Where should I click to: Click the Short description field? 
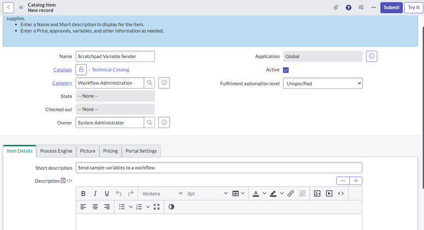click(x=219, y=168)
